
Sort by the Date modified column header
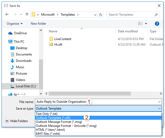[128, 31]
